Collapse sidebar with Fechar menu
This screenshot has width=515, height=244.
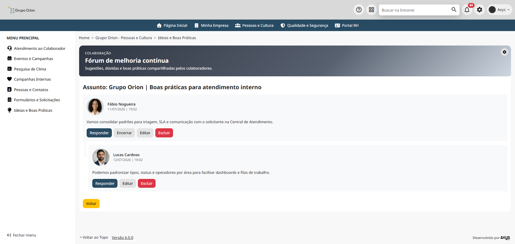tap(21, 235)
